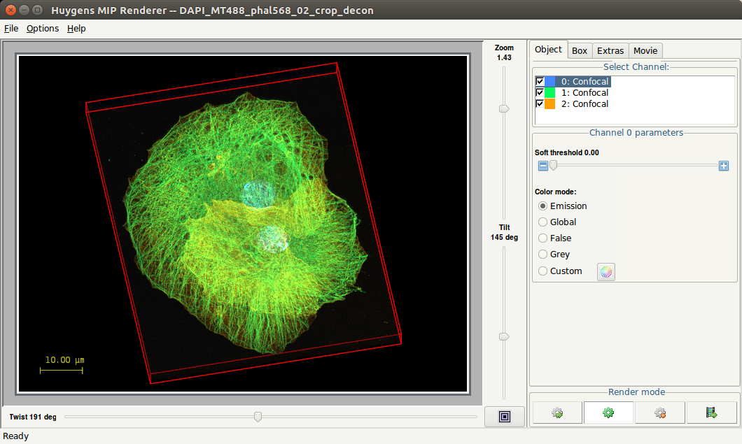Click the soft threshold minus icon
742x444 pixels.
coord(542,166)
